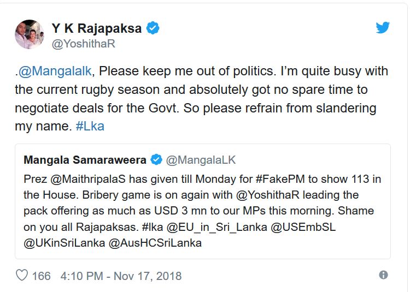Screen dimensions: 410x292
Task: Open the tweet info icon
Action: click(x=383, y=276)
